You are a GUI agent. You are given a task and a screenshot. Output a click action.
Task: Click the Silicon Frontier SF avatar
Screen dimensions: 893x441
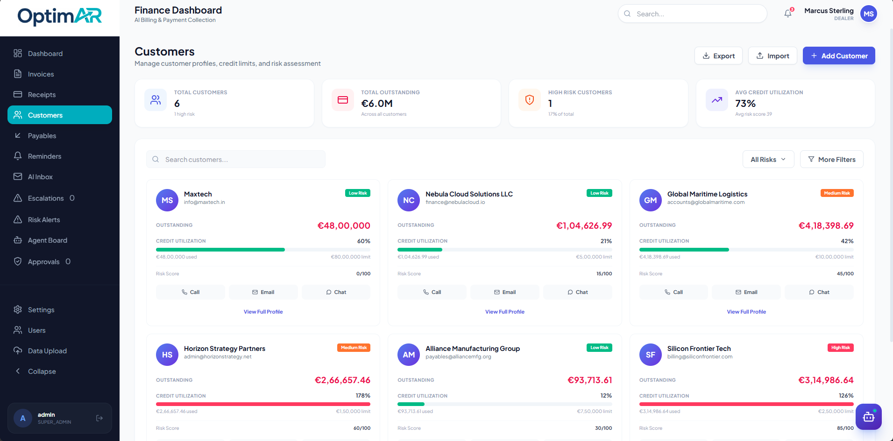651,355
